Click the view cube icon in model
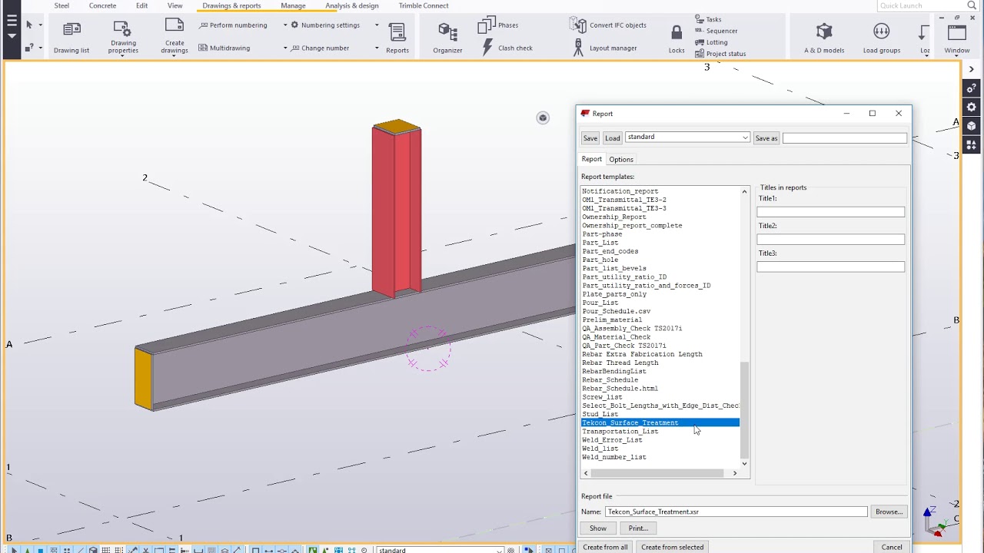Screen dimensions: 984x553 tap(543, 118)
